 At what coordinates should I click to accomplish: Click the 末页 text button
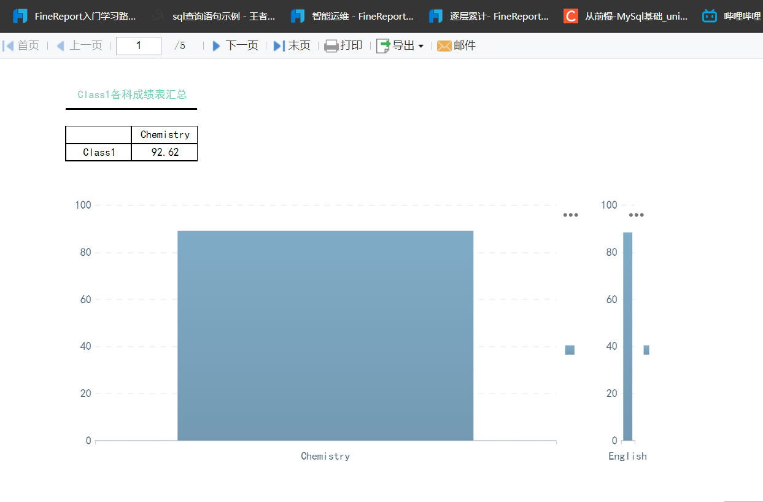click(x=300, y=45)
